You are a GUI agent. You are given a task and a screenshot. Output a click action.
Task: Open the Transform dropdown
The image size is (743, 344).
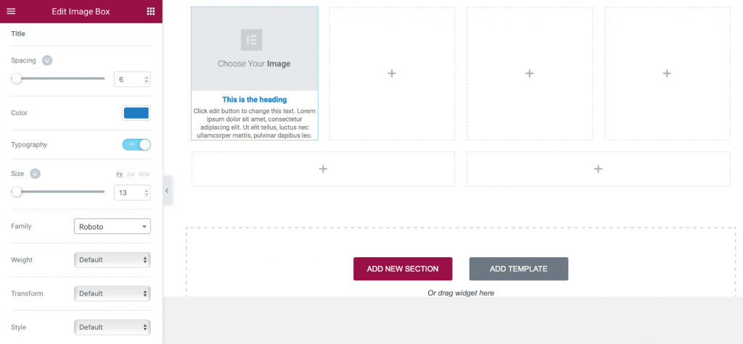coord(112,293)
